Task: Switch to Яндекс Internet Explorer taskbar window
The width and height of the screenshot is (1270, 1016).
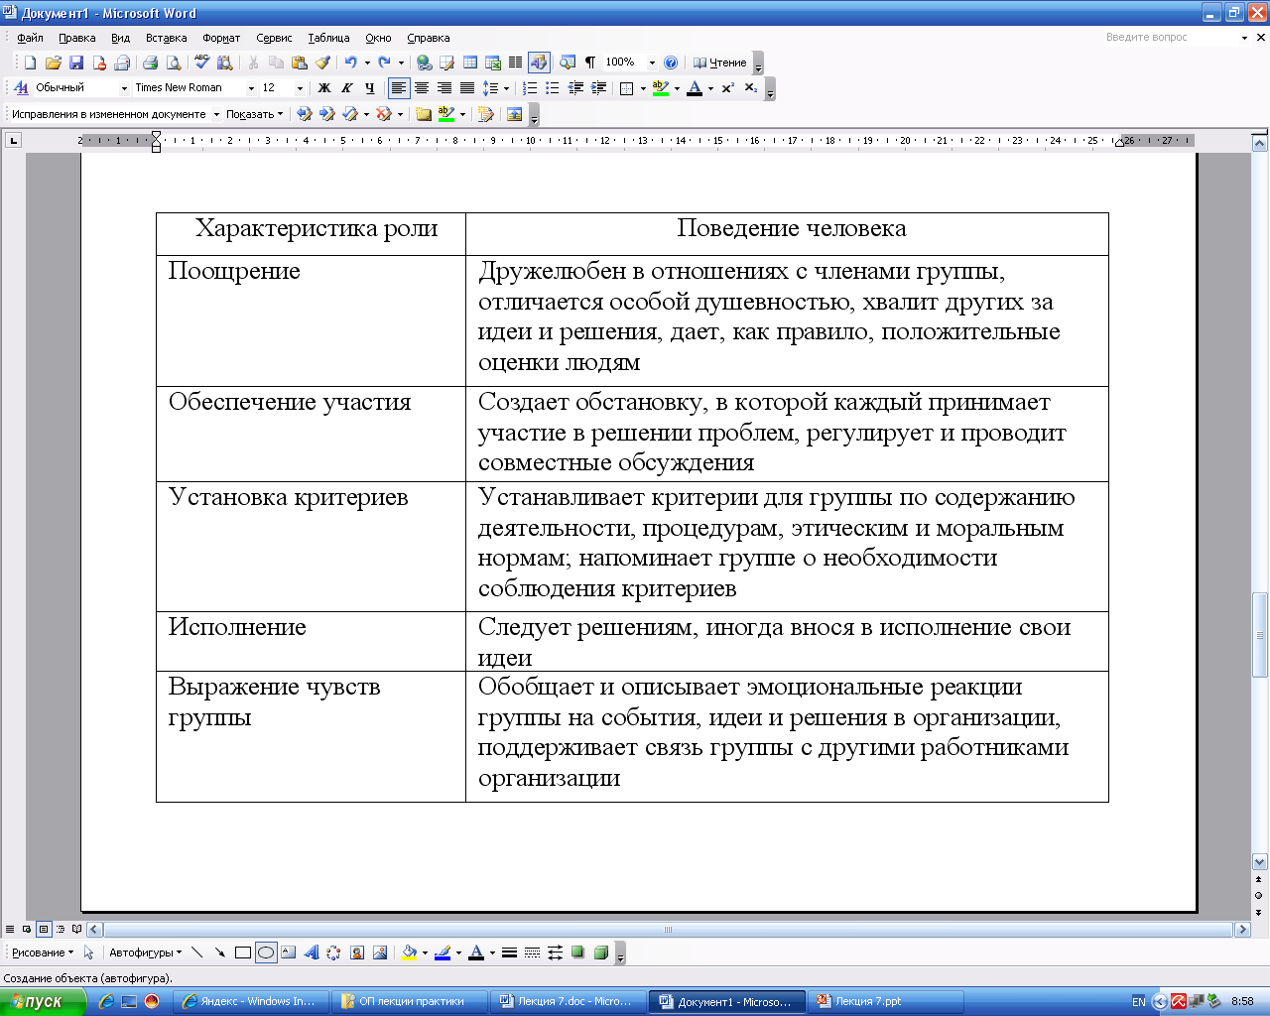Action: point(251,1001)
